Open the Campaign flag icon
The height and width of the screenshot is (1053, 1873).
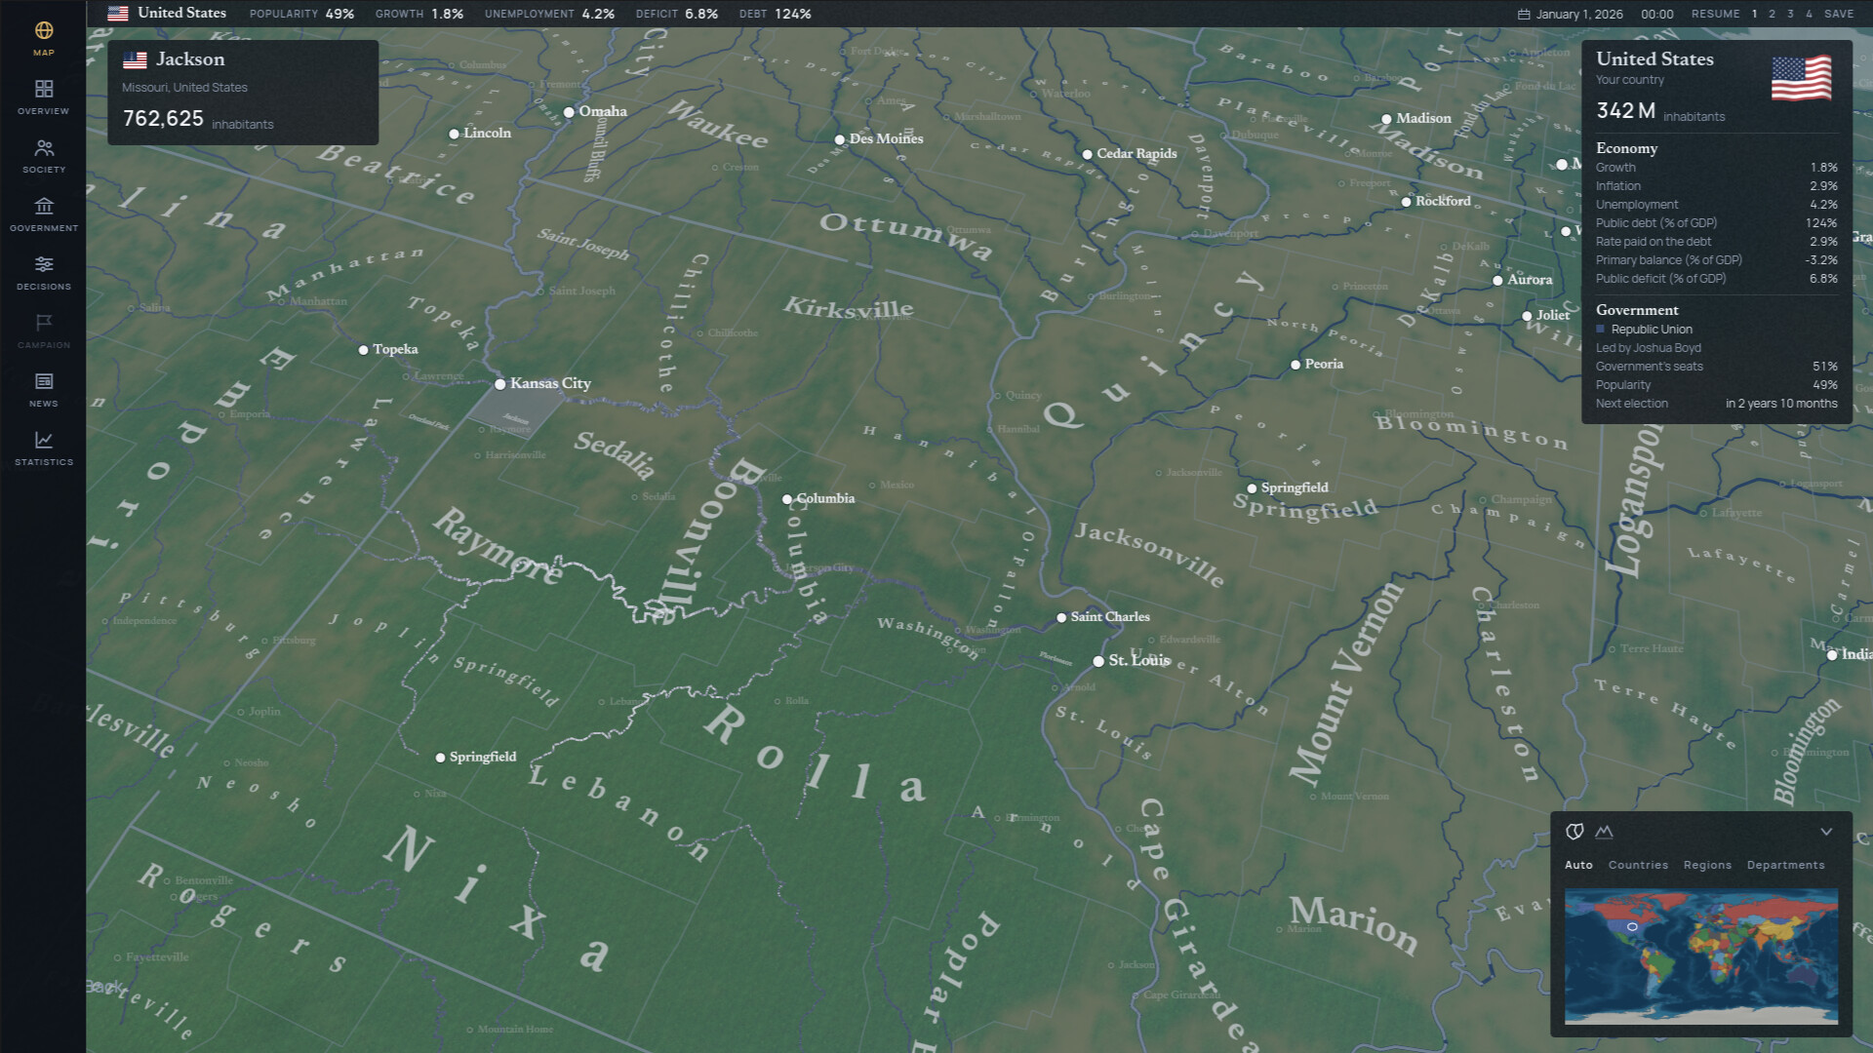pos(44,323)
